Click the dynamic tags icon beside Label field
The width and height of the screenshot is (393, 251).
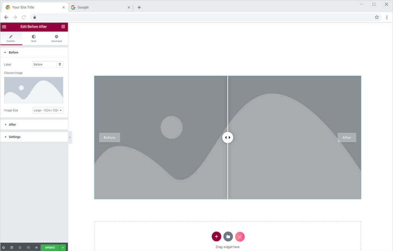point(60,64)
